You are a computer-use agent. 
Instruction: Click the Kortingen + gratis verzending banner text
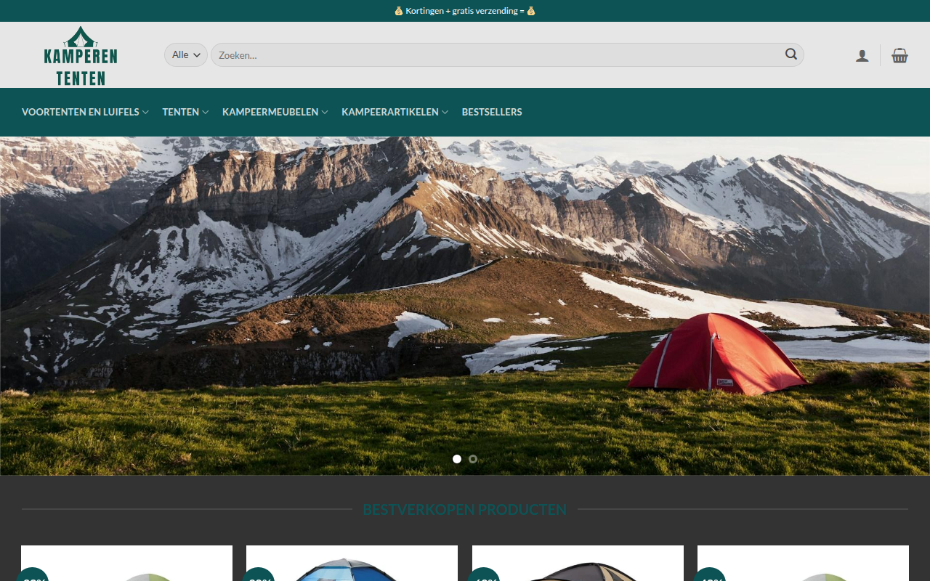click(465, 11)
